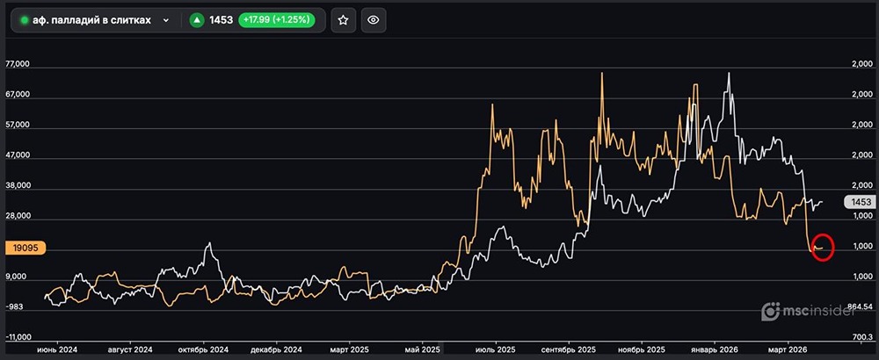The image size is (879, 360).
Task: Click the 9,000 left axis label
Action: pos(18,276)
